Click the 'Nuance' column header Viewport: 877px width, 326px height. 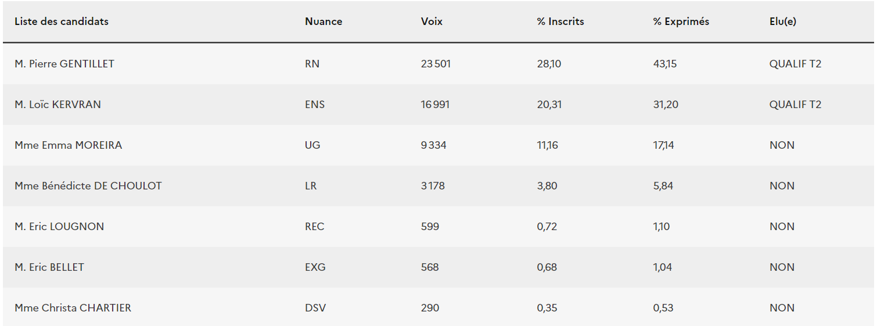click(x=324, y=22)
